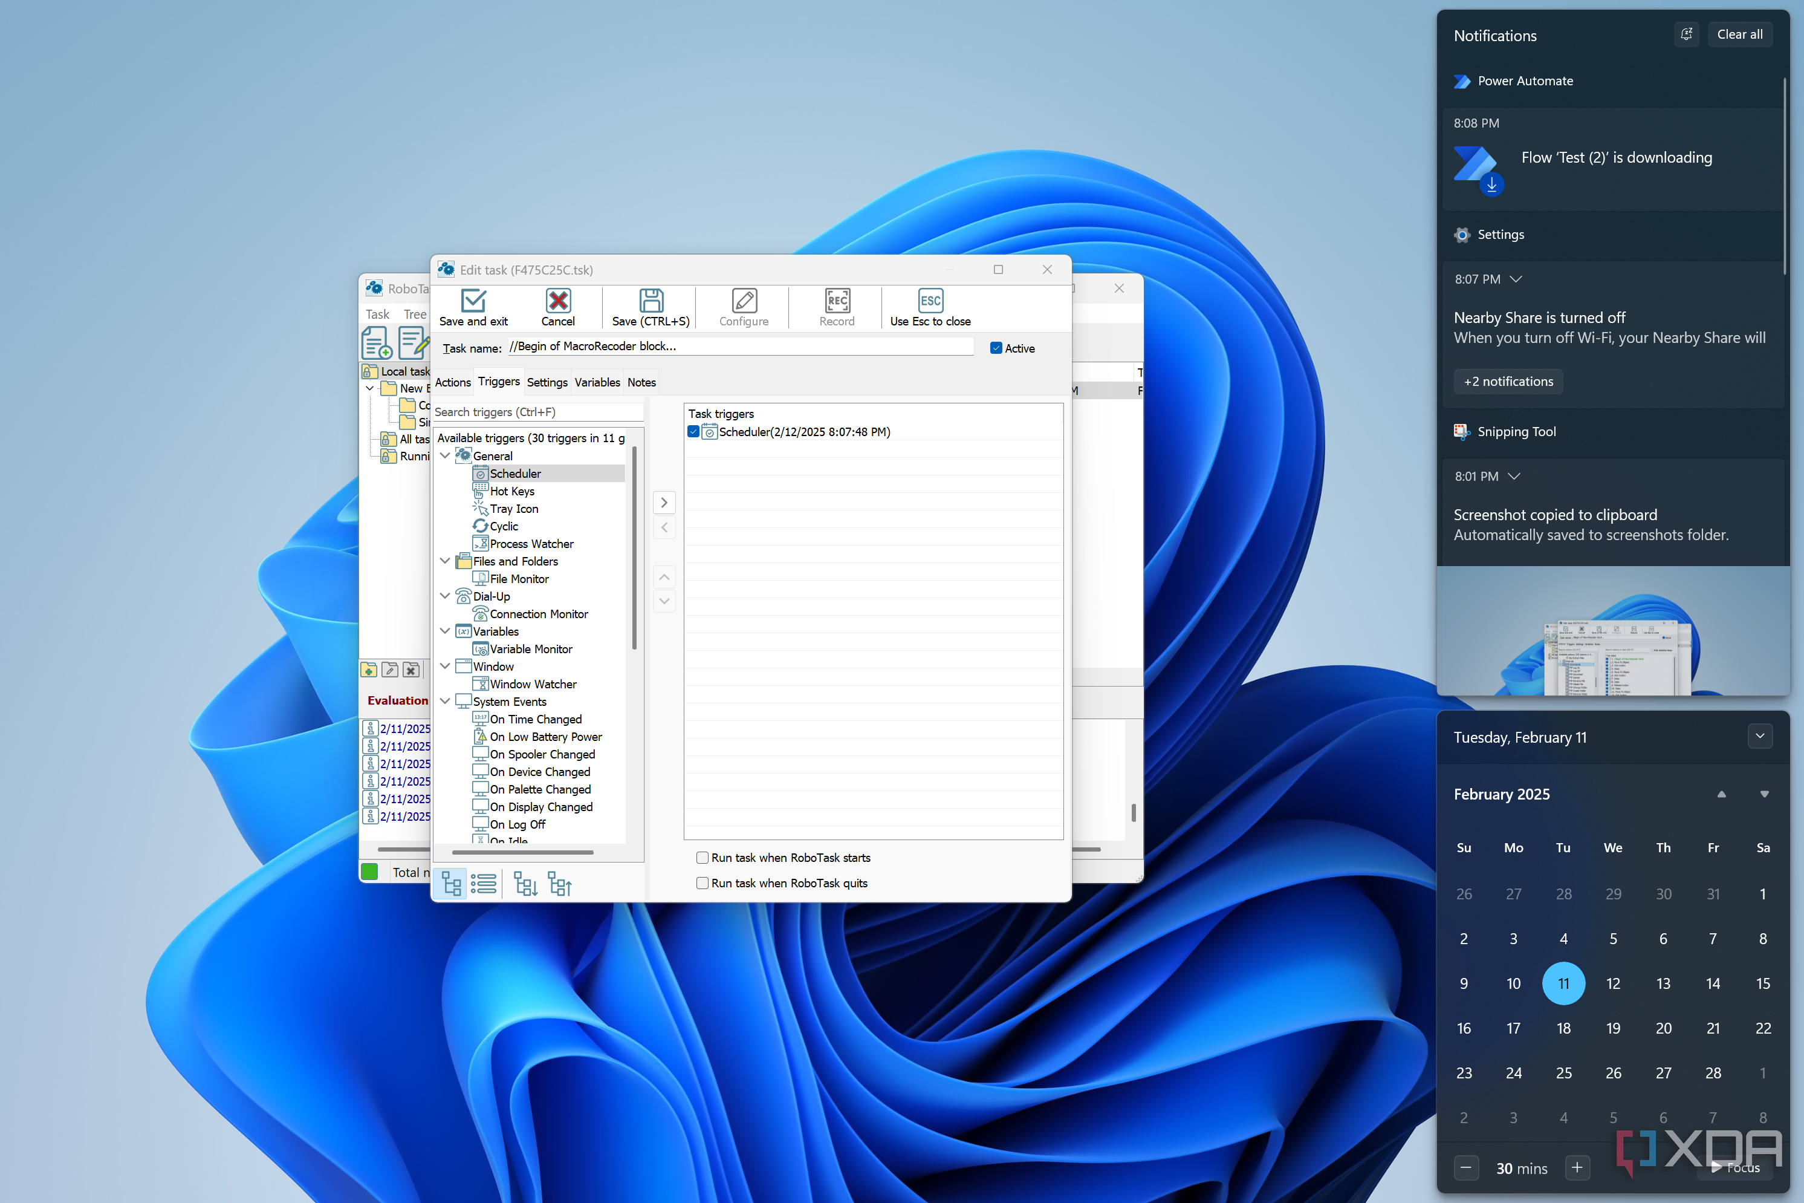Select the Hot Keys trigger

tap(512, 491)
